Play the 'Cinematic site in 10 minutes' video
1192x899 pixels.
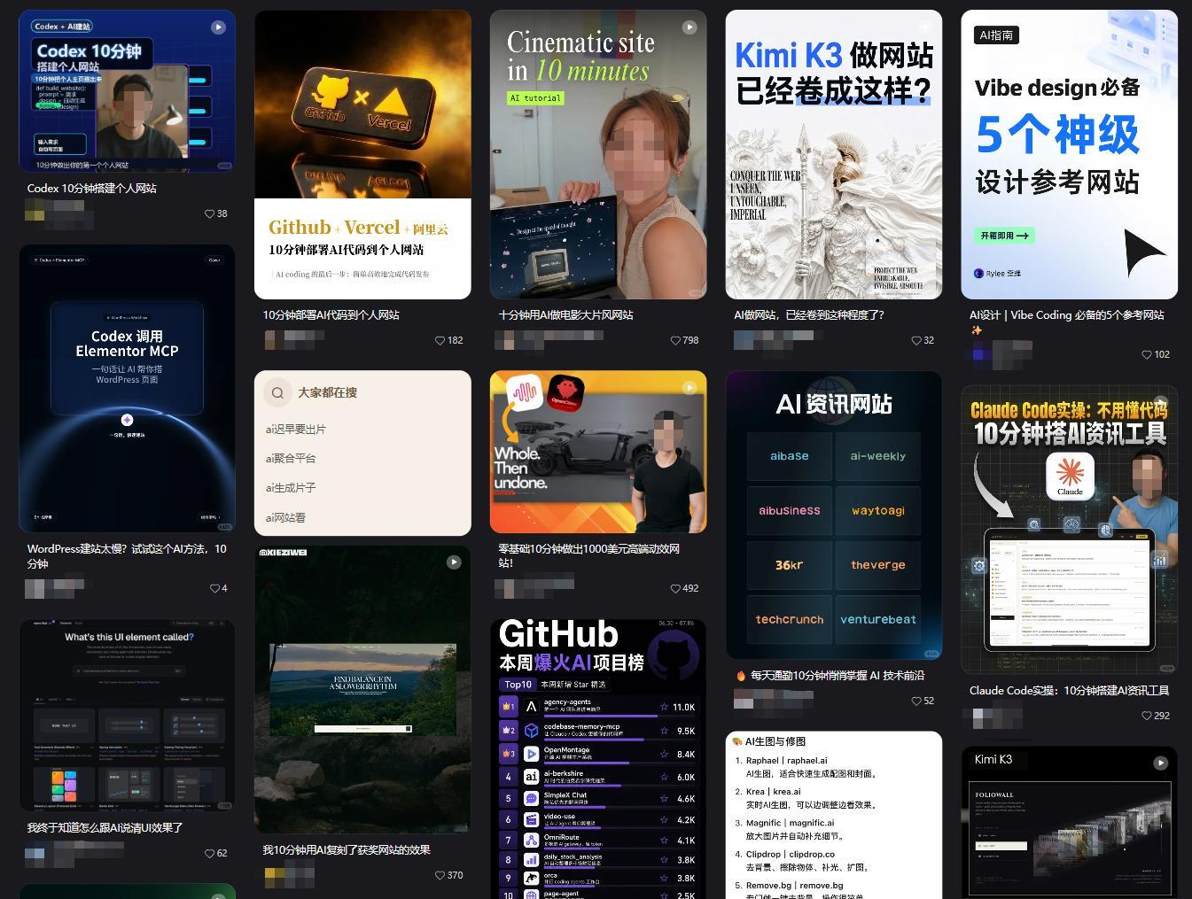(689, 27)
